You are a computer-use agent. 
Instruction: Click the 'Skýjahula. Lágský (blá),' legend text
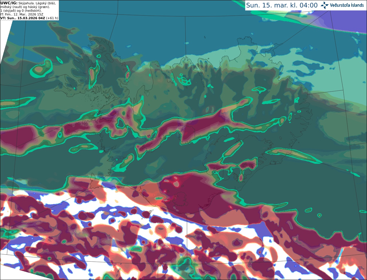[x=37, y=3]
